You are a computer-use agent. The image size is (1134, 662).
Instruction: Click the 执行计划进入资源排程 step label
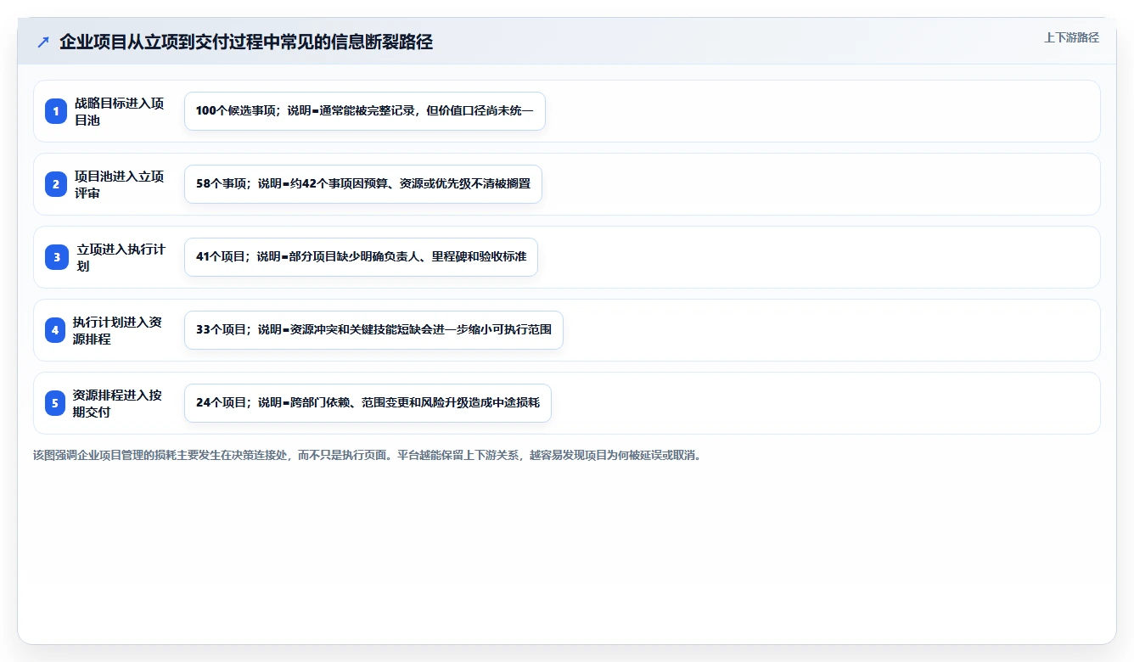tap(118, 330)
